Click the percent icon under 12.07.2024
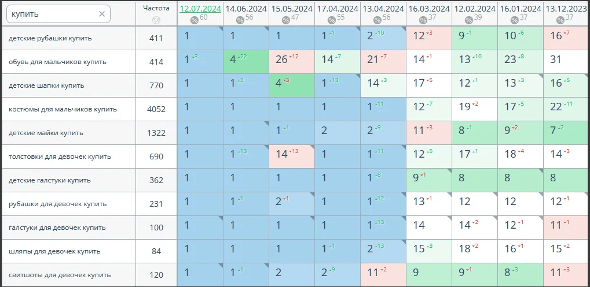 pyautogui.click(x=195, y=20)
